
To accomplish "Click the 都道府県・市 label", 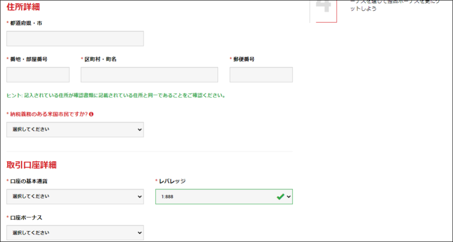I will tap(26, 23).
